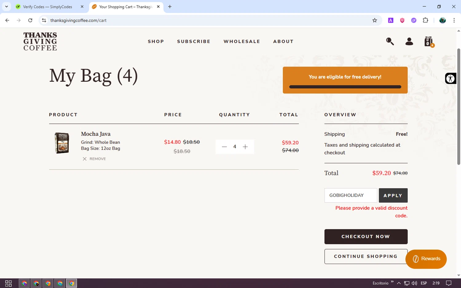Open the account profile icon

click(409, 41)
